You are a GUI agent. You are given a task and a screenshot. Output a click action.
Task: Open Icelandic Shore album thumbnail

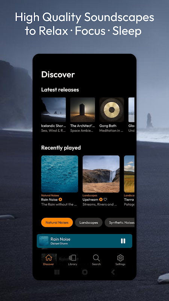pyautogui.click(x=53, y=110)
